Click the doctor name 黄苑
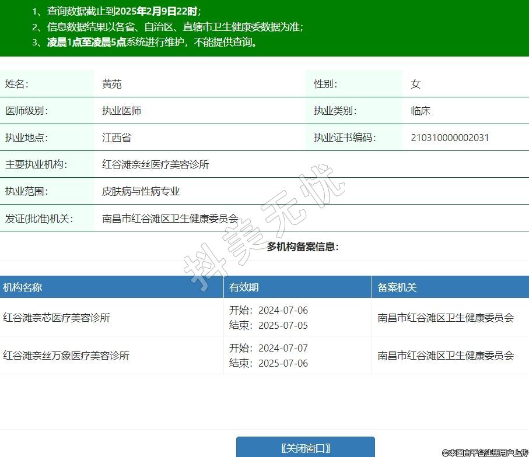The height and width of the screenshot is (457, 529). click(x=112, y=84)
